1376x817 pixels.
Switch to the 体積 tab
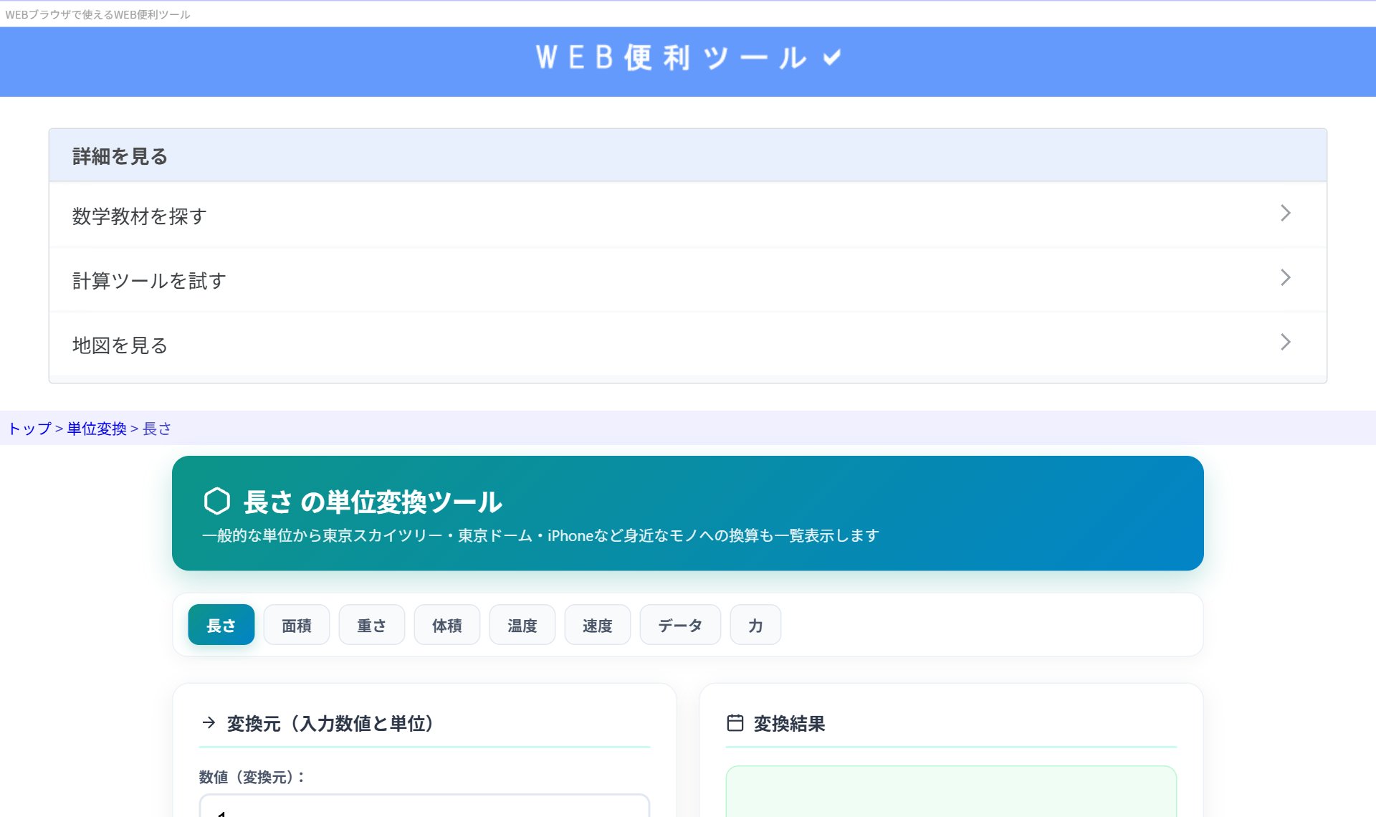pos(447,625)
